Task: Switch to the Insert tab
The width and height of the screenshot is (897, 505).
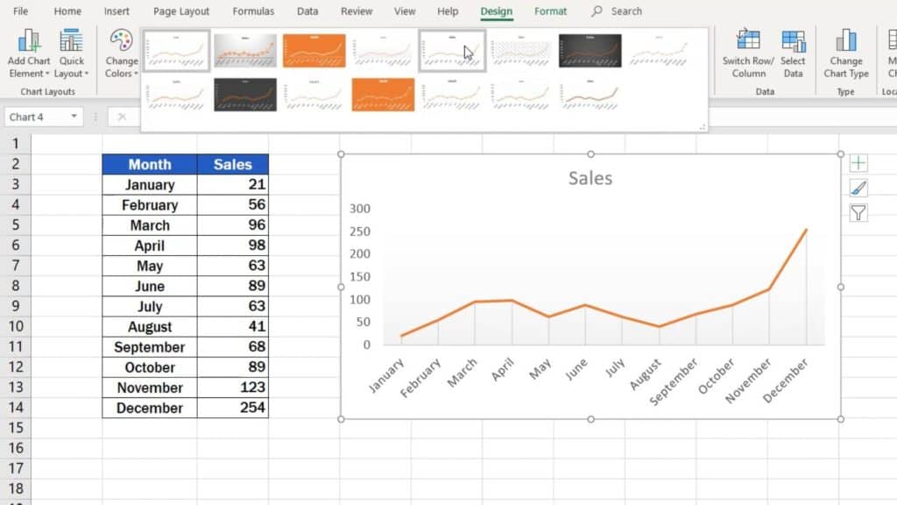Action: tap(117, 11)
